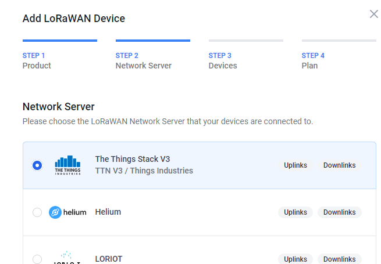Select the LORIOT radio button
Screen dimensions: 381x264
(37, 259)
